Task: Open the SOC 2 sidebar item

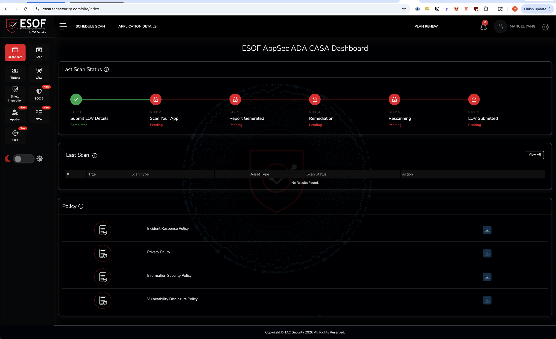Action: click(39, 94)
